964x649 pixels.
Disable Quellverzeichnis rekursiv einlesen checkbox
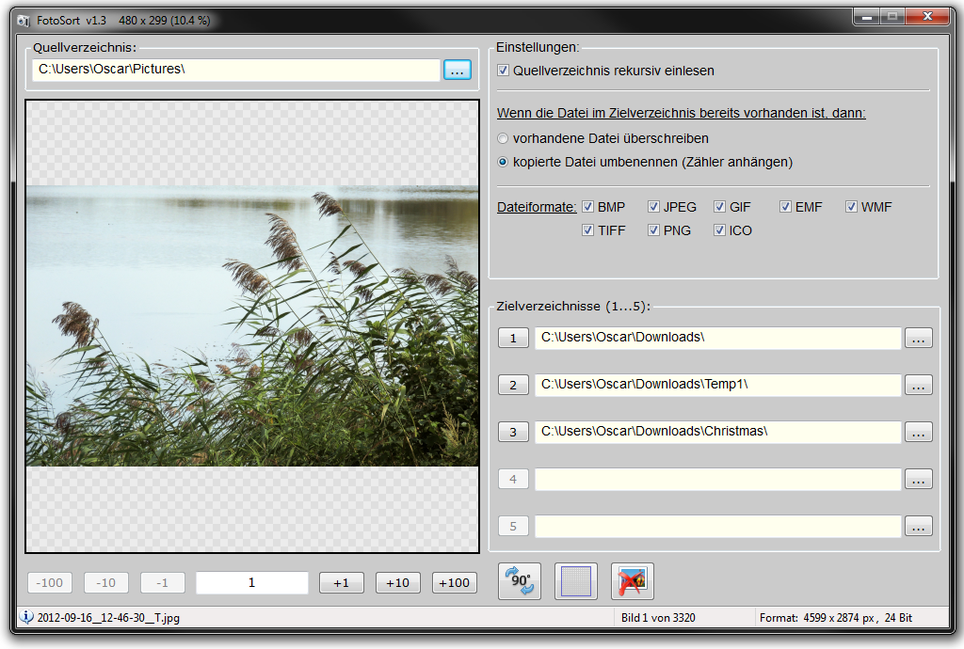coord(504,71)
